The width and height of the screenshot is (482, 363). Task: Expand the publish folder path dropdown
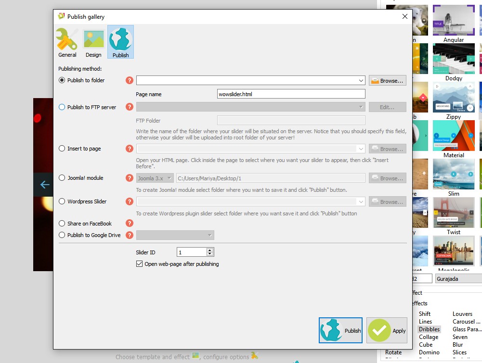tap(361, 80)
